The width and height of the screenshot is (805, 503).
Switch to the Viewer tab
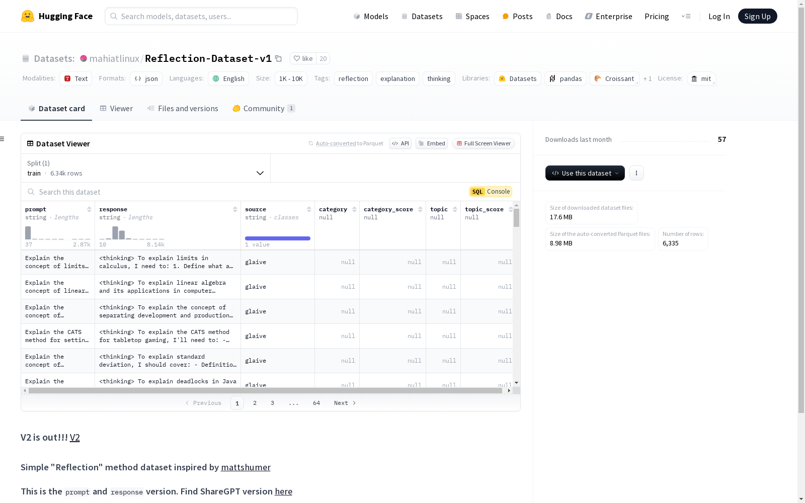click(116, 108)
